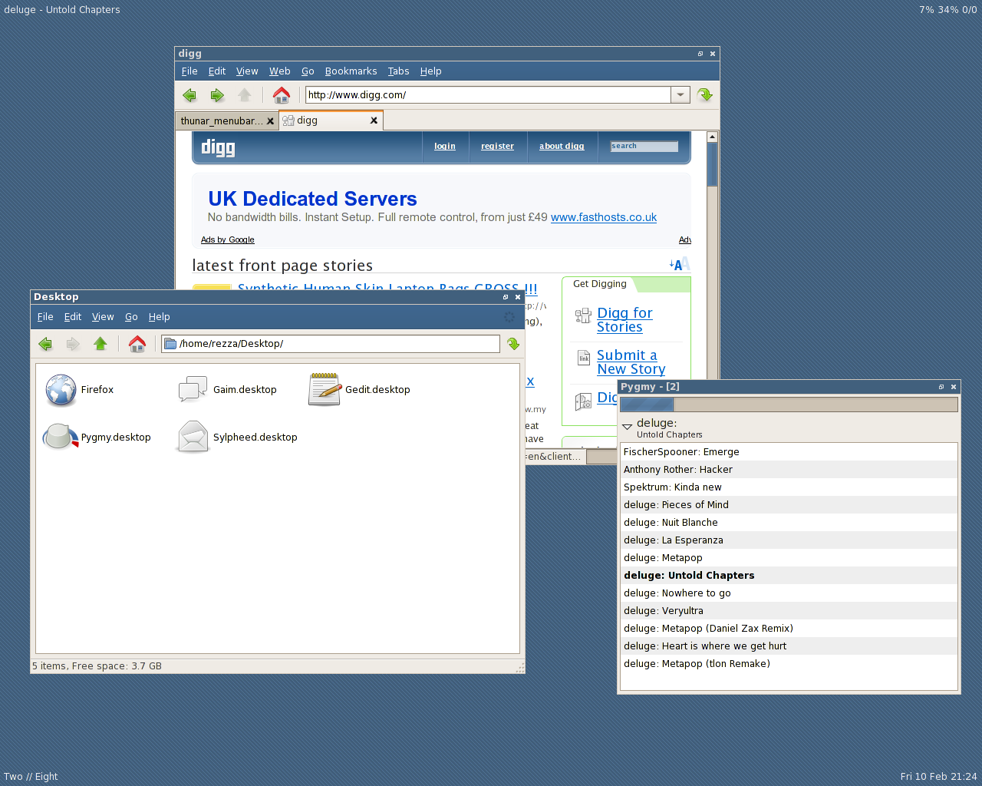Open Submit a New Story link
Screen dimensions: 982x786
coord(631,362)
